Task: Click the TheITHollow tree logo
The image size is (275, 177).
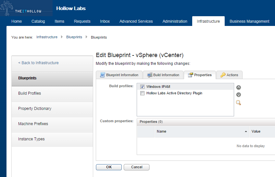Action: point(7,7)
